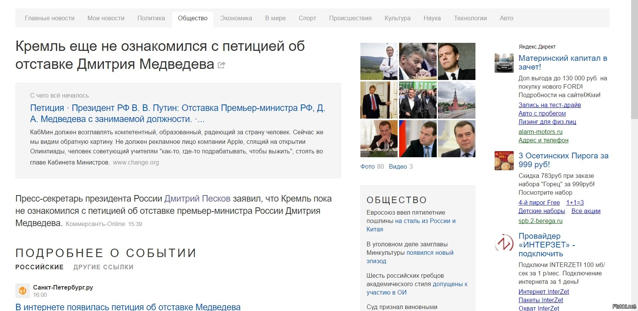Open the change.org petition title link
638x311 pixels.
click(x=178, y=113)
